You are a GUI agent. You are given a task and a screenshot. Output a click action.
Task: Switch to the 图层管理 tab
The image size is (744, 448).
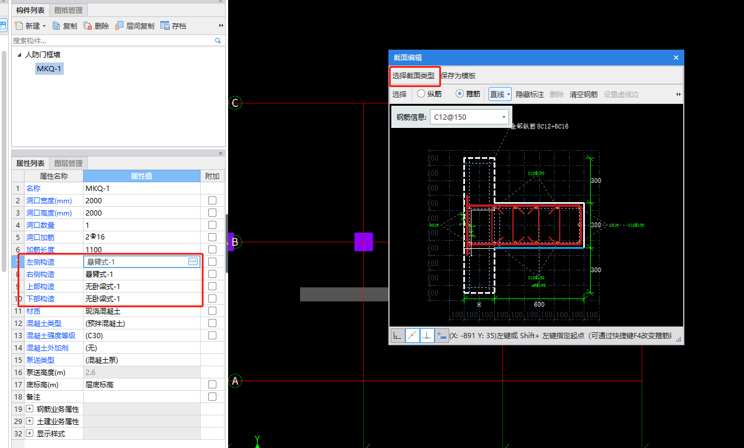click(68, 163)
